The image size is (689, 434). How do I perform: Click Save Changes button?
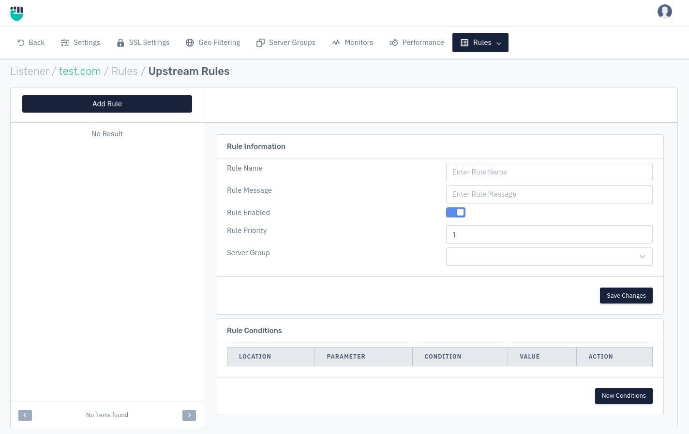coord(626,296)
